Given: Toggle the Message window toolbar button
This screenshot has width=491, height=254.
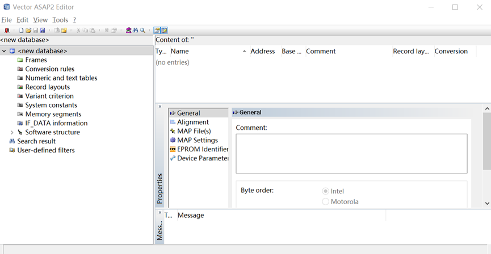Looking at the screenshot, I should 164,31.
